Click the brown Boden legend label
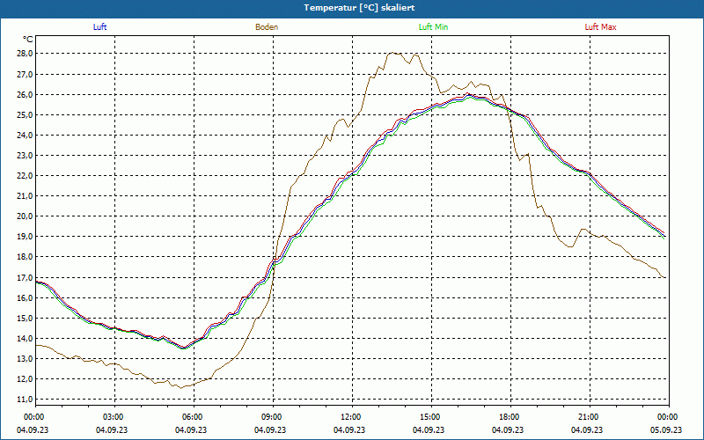Screen dimensions: 704x440 267,27
